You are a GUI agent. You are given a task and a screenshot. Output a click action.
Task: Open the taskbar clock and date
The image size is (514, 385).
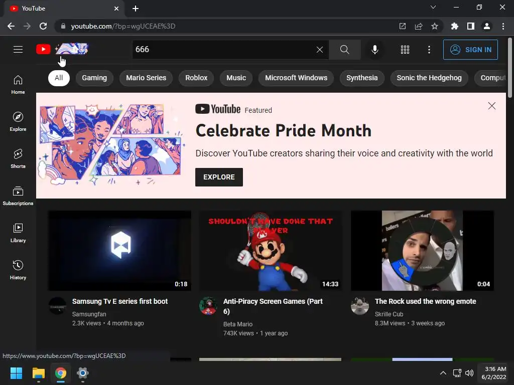pyautogui.click(x=494, y=373)
